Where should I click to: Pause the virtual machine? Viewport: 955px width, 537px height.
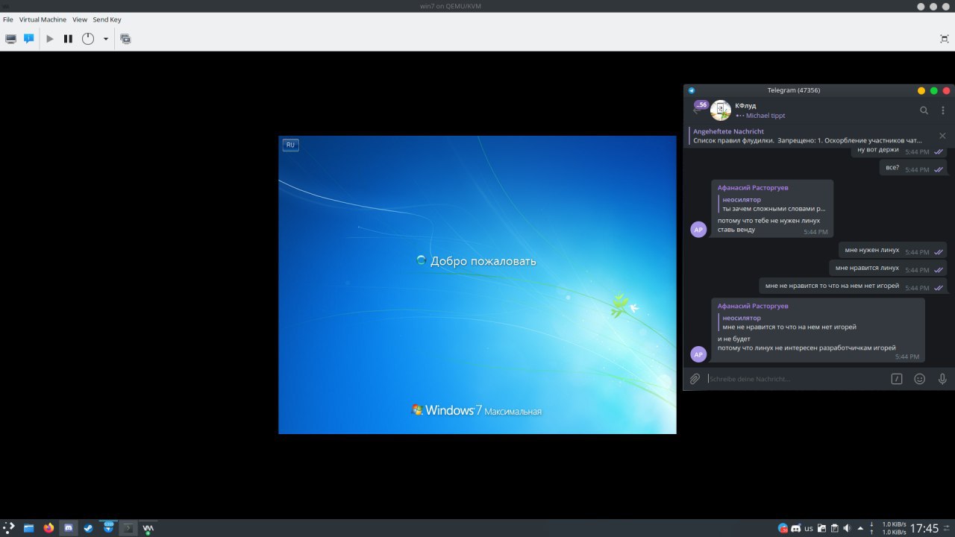click(x=68, y=39)
